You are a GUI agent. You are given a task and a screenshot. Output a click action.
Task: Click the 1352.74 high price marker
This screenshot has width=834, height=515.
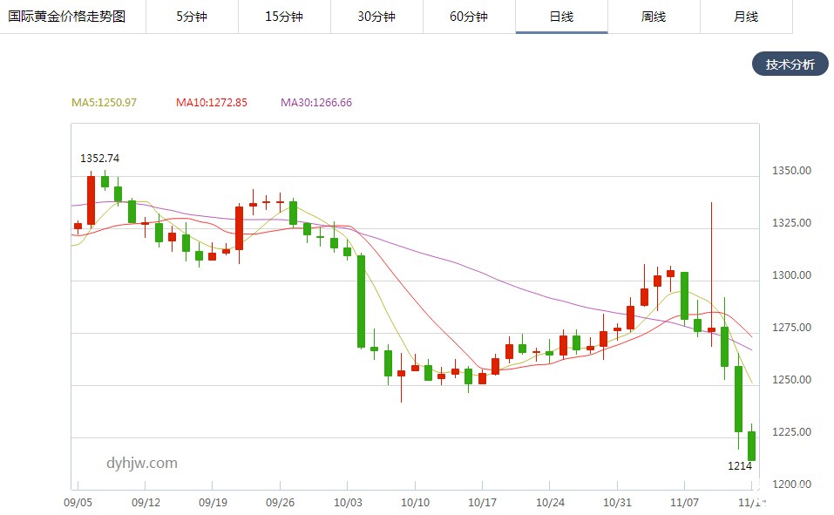pyautogui.click(x=99, y=159)
